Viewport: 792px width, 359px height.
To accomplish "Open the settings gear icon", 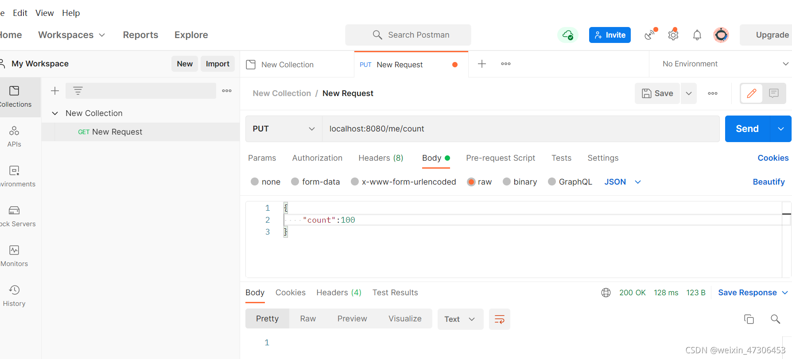I will 673,35.
